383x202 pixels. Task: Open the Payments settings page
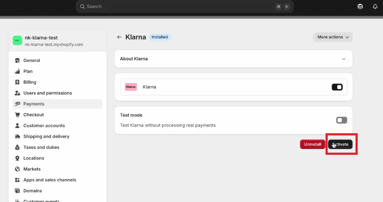click(34, 104)
